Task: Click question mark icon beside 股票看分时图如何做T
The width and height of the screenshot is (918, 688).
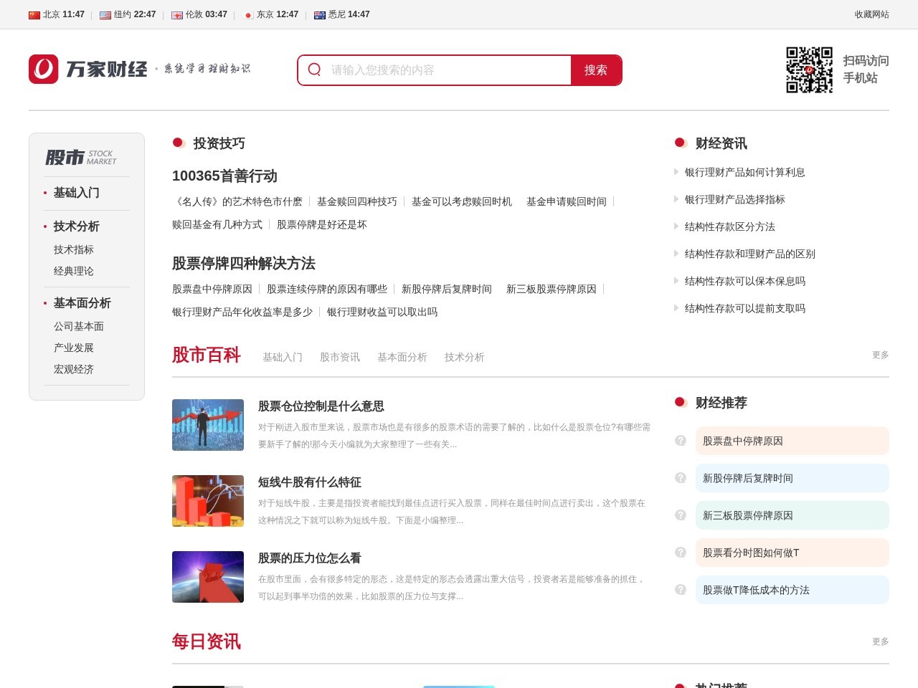Action: 681,553
